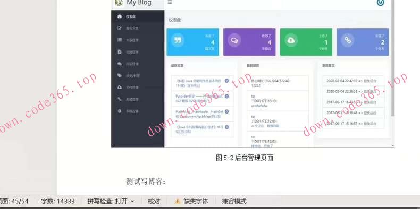420x209 pixels.
Task: Click the count badge beside the first Java article
Action: coord(227,81)
